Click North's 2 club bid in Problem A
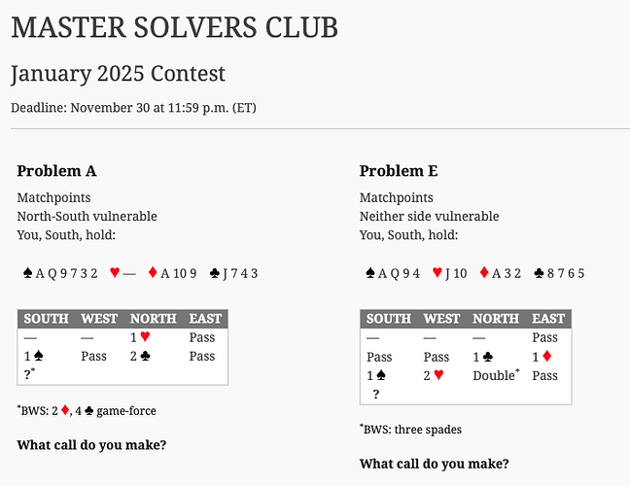This screenshot has height=486, width=630. click(x=140, y=356)
